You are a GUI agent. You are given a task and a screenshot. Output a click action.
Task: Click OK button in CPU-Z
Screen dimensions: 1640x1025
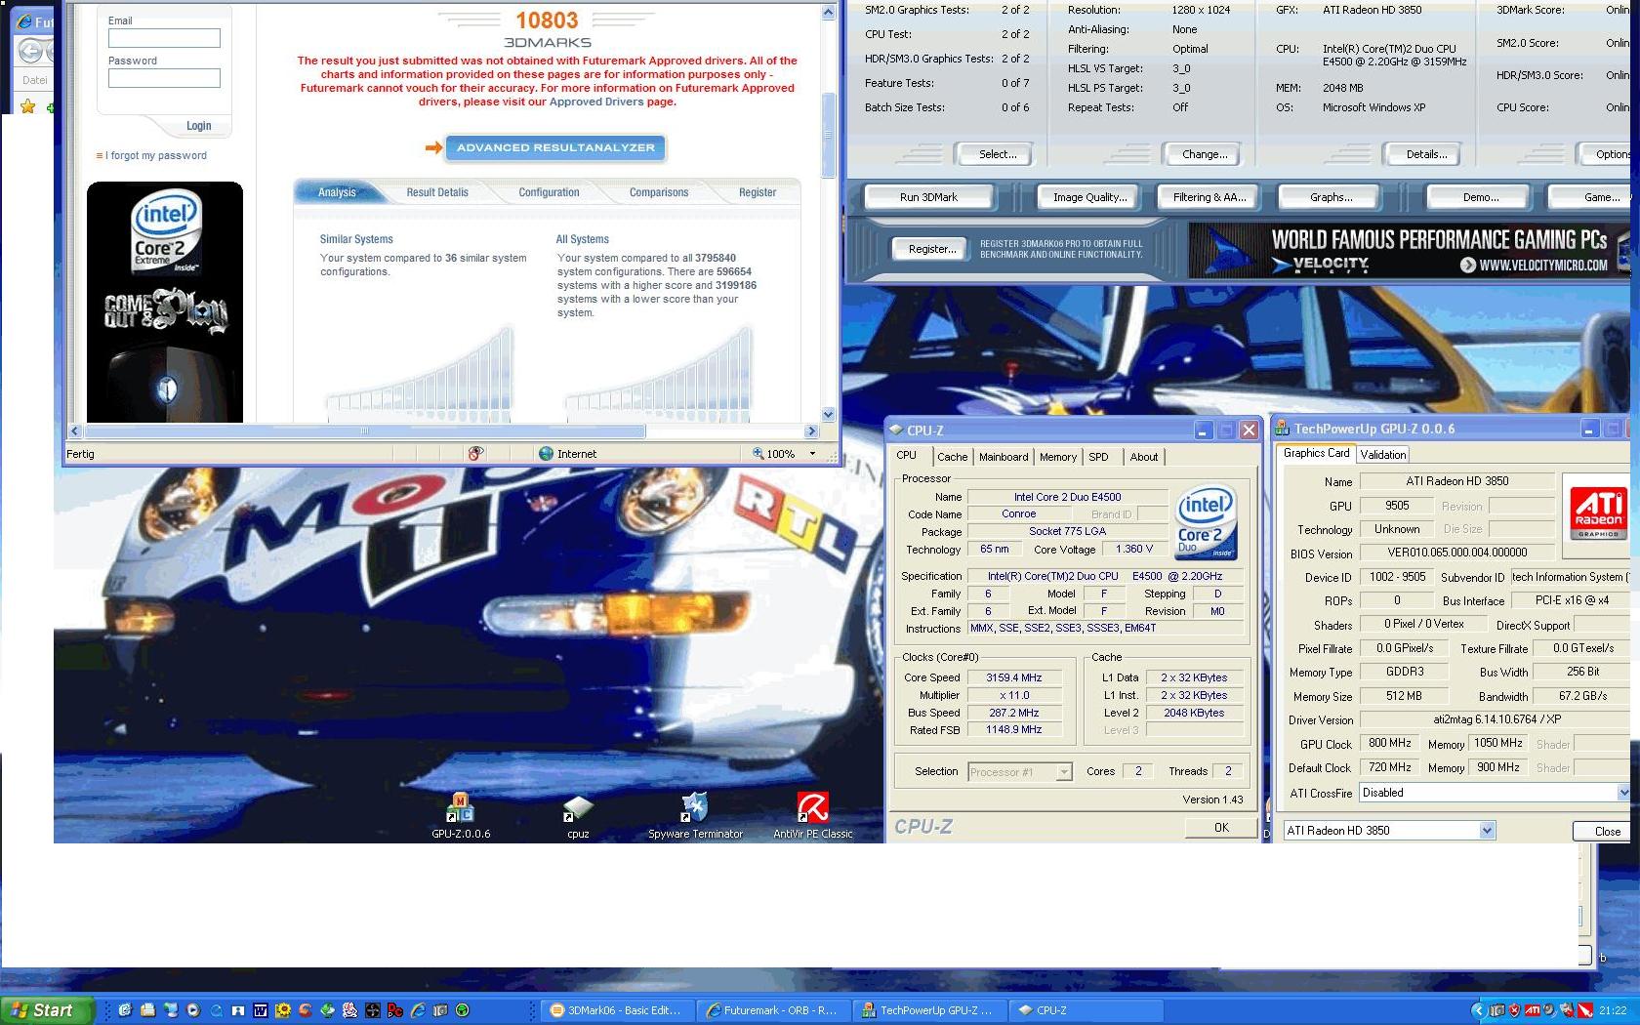(x=1221, y=827)
